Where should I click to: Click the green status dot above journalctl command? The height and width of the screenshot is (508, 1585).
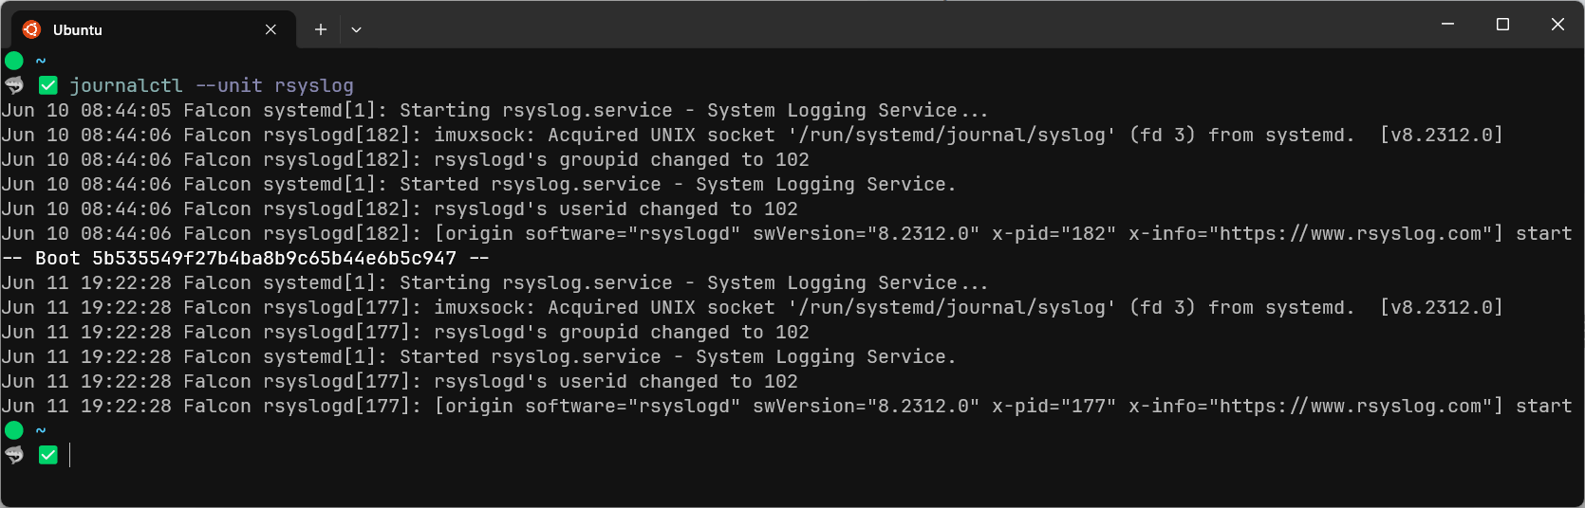[x=13, y=61]
